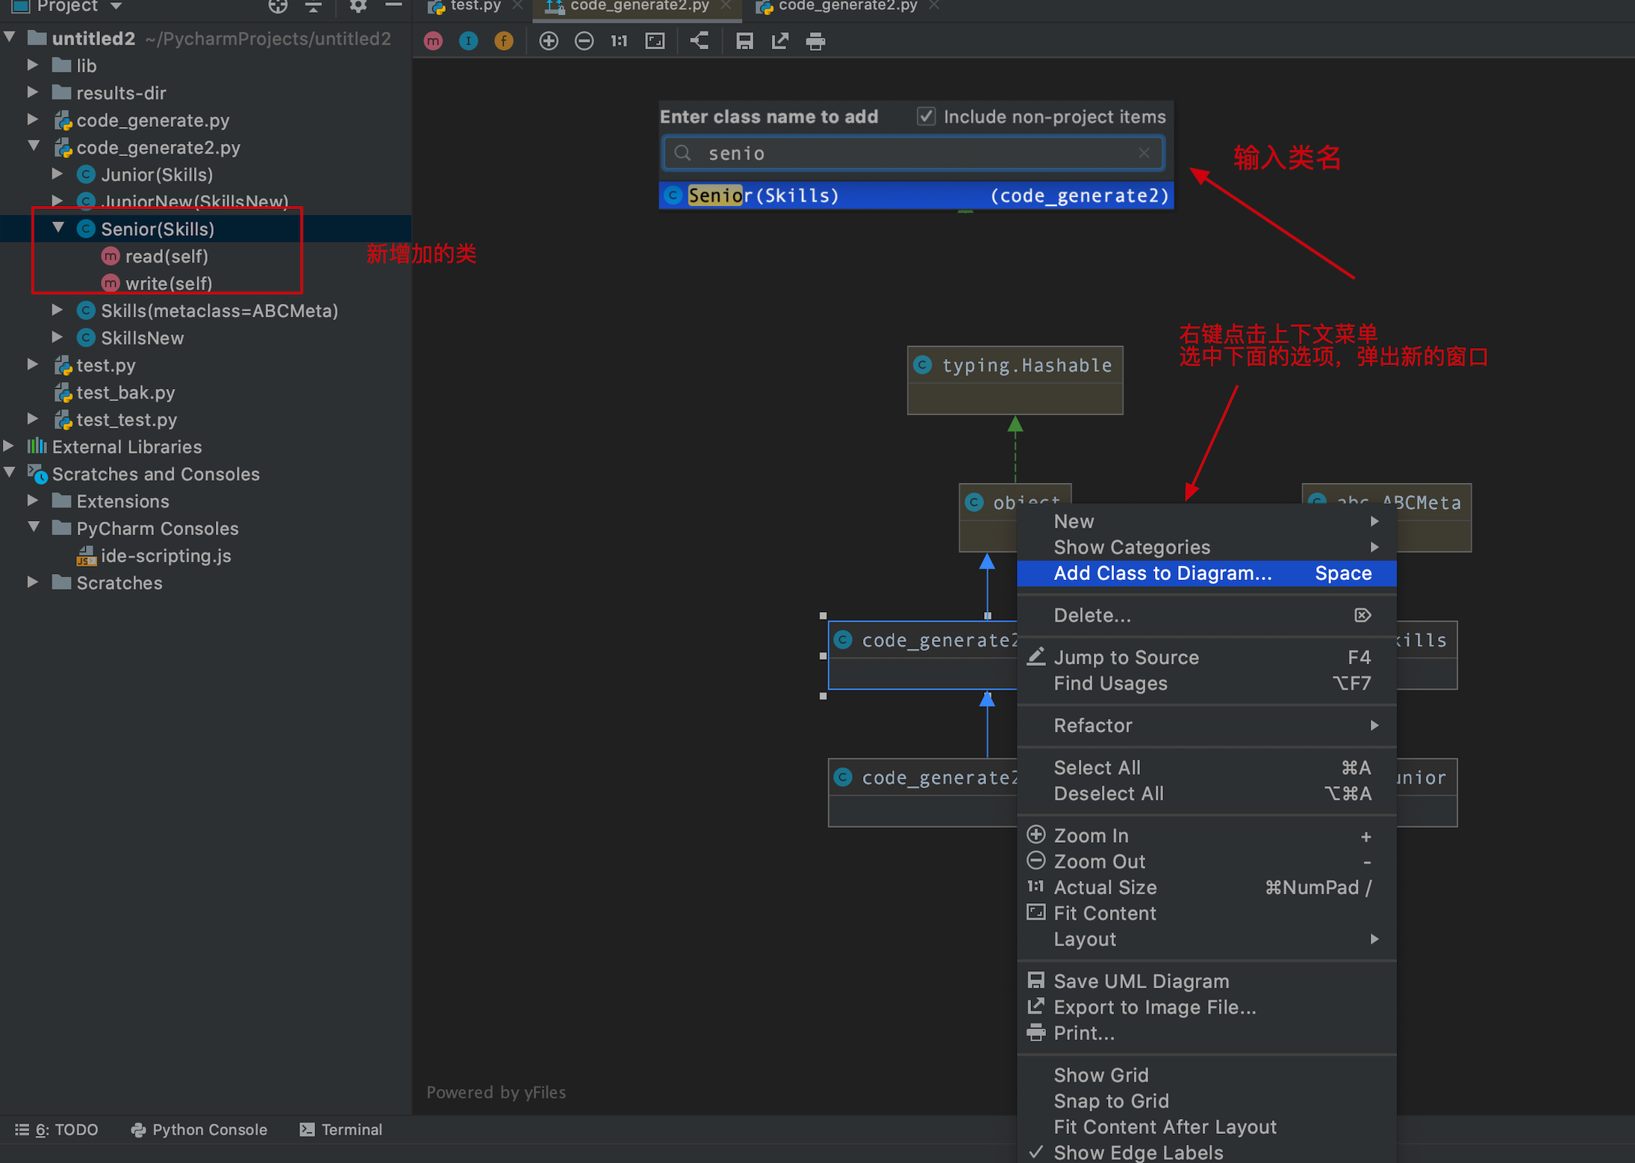Image resolution: width=1635 pixels, height=1163 pixels.
Task: Collapse the untitled2 project root
Action: 10,37
